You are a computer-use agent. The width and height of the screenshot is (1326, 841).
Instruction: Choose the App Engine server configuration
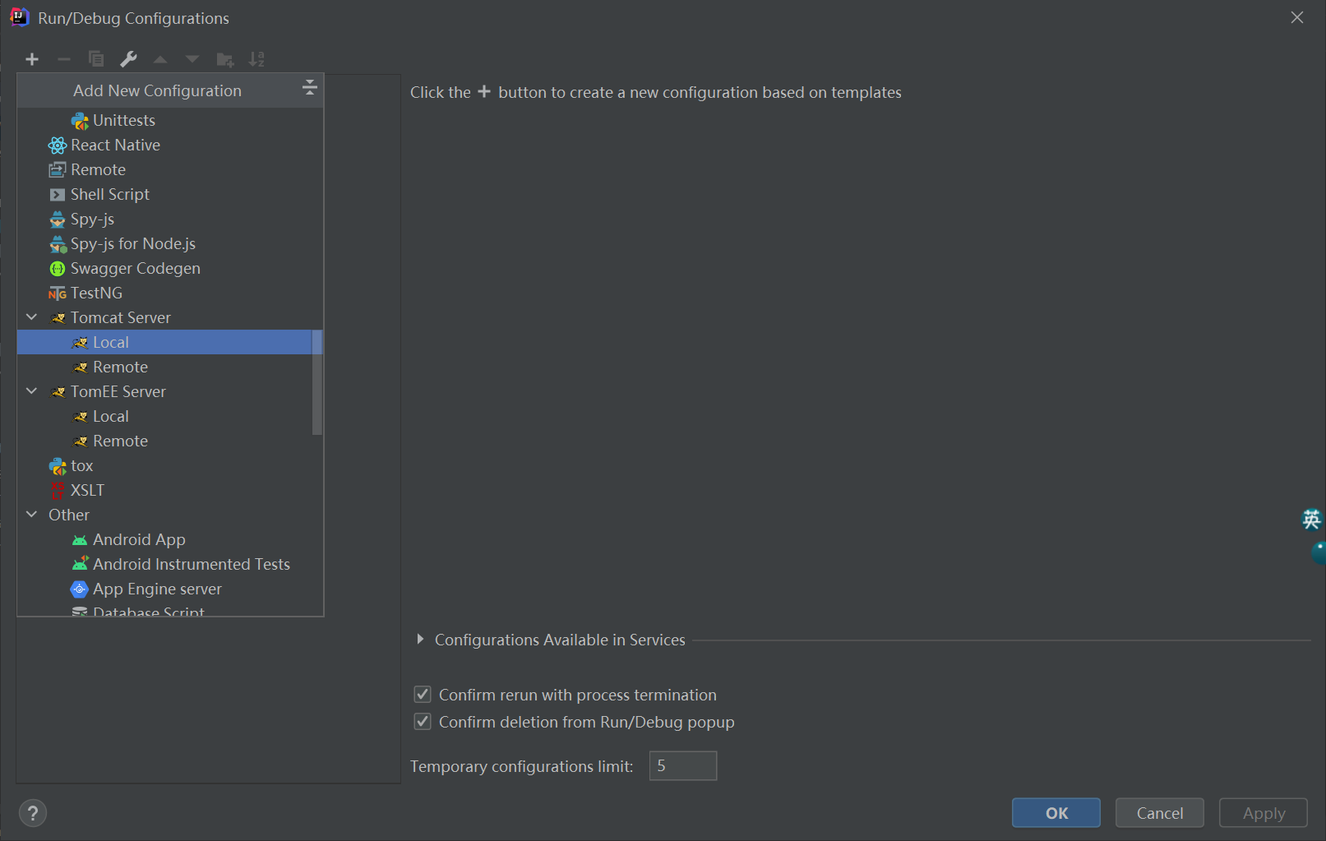(x=170, y=589)
